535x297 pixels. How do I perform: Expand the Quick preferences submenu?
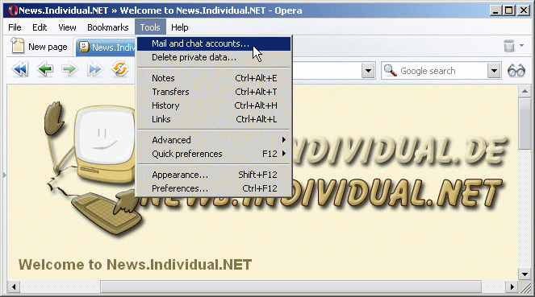pyautogui.click(x=214, y=154)
